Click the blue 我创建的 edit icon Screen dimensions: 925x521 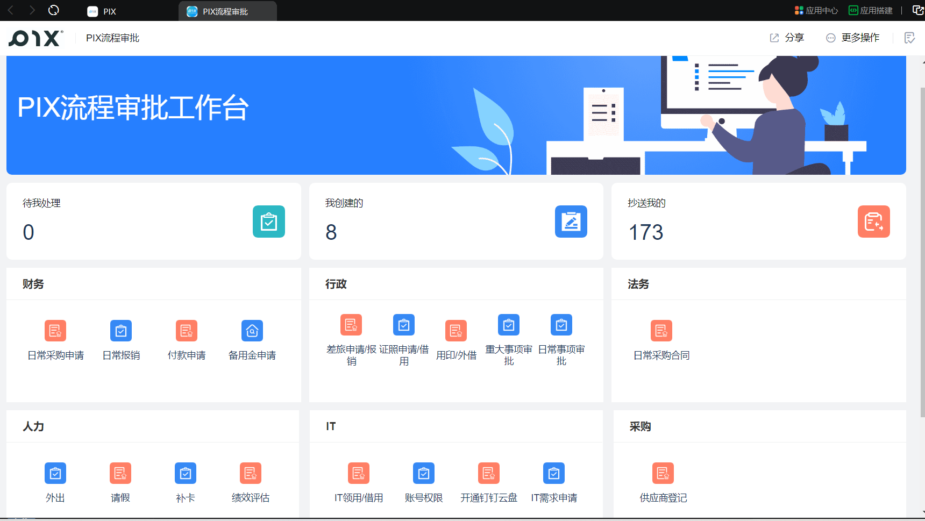pyautogui.click(x=571, y=222)
